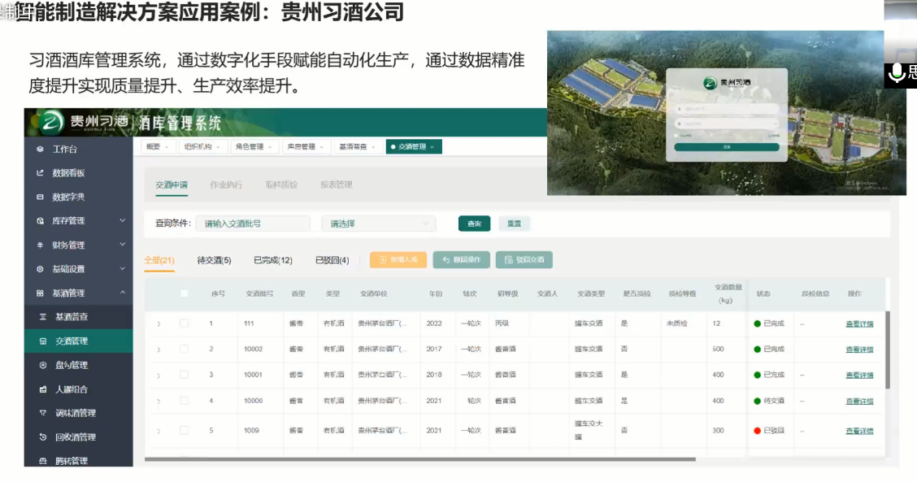
Task: Toggle the select-all checkbox in table header
Action: (x=185, y=293)
